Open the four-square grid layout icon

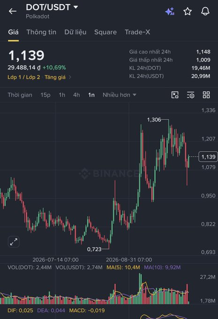(x=206, y=95)
